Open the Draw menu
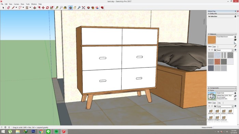239x134 pixels. click(23, 4)
